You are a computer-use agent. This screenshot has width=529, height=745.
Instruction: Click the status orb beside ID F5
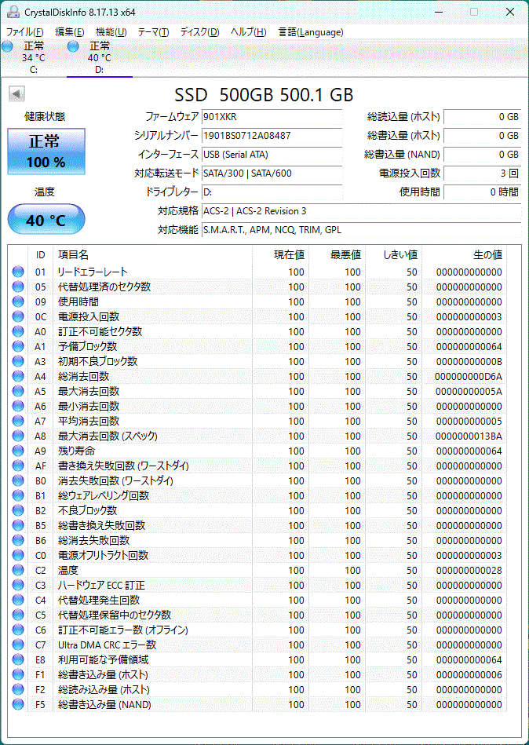(x=18, y=704)
